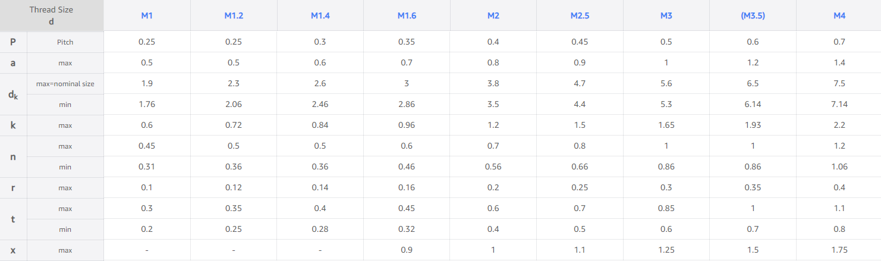Select the M4 x max value 1.75
This screenshot has width=881, height=261.
pos(839,250)
